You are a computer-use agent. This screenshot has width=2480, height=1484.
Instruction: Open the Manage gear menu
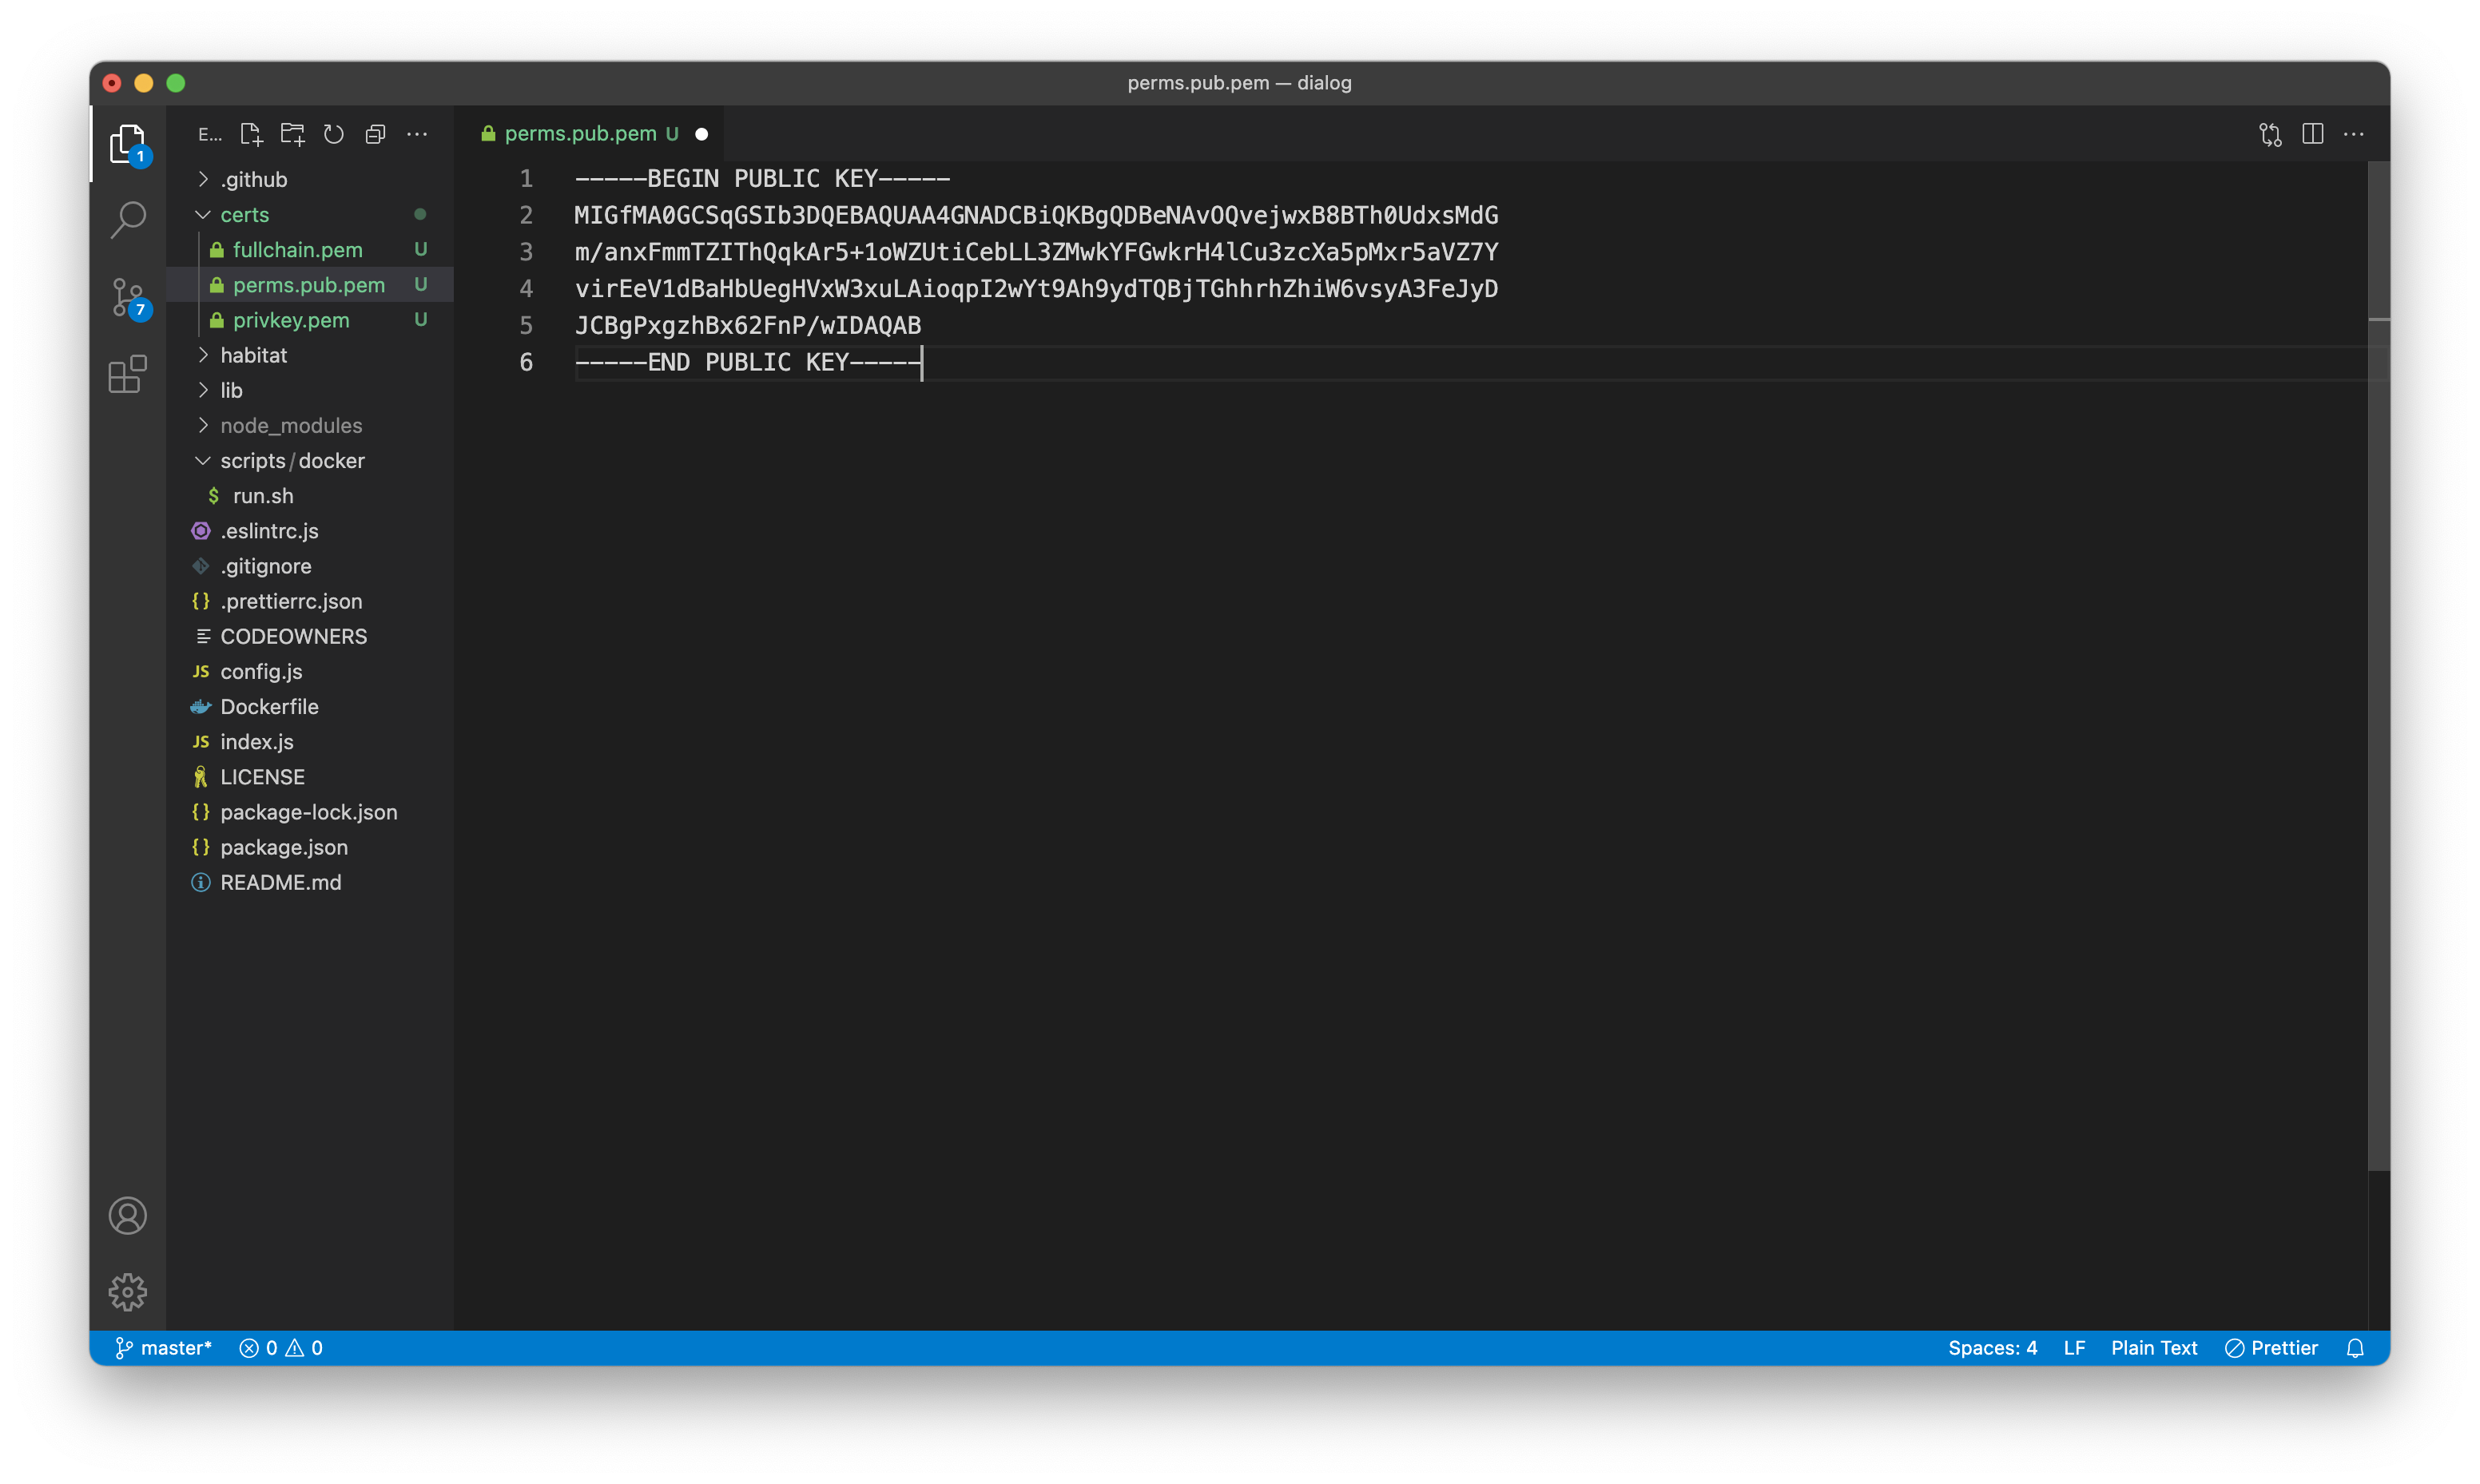click(x=128, y=1292)
